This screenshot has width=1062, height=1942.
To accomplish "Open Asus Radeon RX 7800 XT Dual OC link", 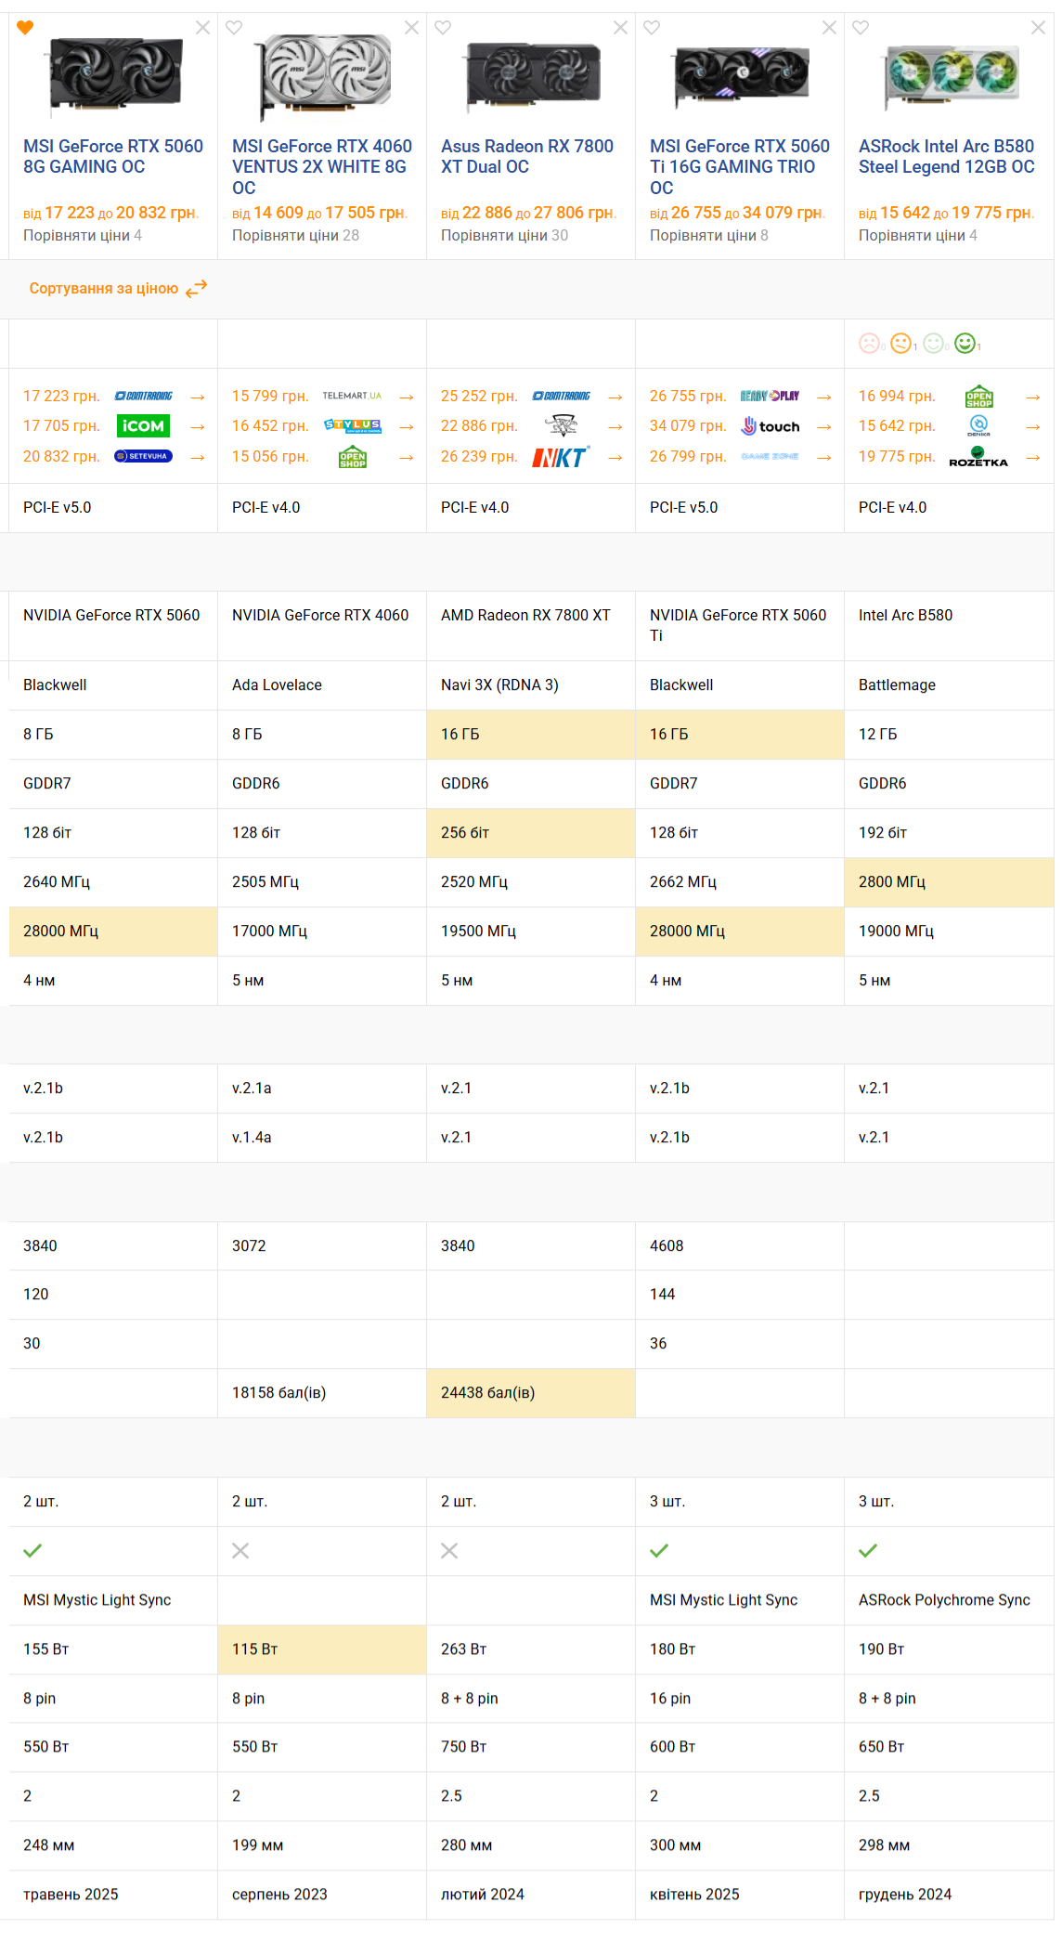I will coord(527,157).
